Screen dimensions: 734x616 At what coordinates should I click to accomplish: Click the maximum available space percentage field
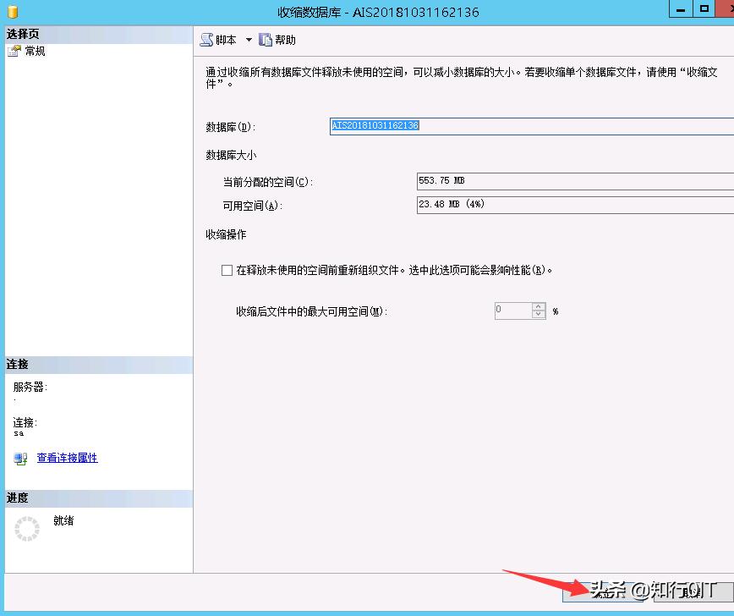coord(512,311)
